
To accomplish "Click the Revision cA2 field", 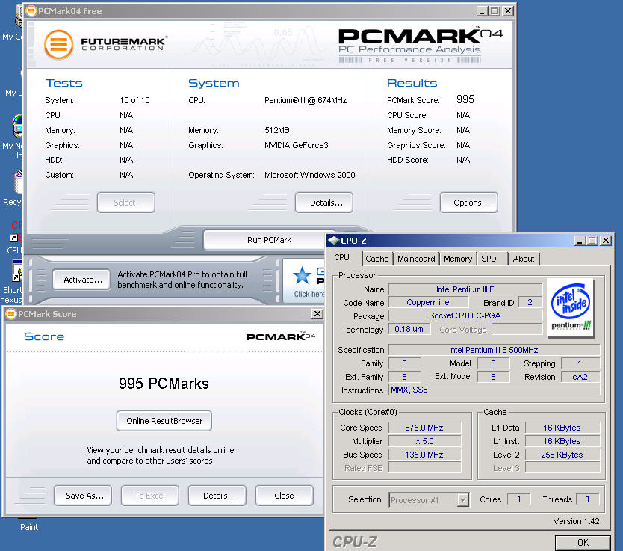I will (x=580, y=377).
